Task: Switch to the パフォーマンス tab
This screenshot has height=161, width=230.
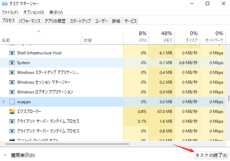Action: pyautogui.click(x=30, y=21)
